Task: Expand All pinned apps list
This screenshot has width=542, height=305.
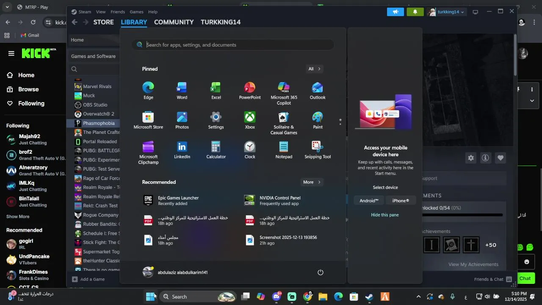Action: [314, 69]
